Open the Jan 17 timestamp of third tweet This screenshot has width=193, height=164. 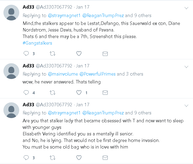pos(83,105)
